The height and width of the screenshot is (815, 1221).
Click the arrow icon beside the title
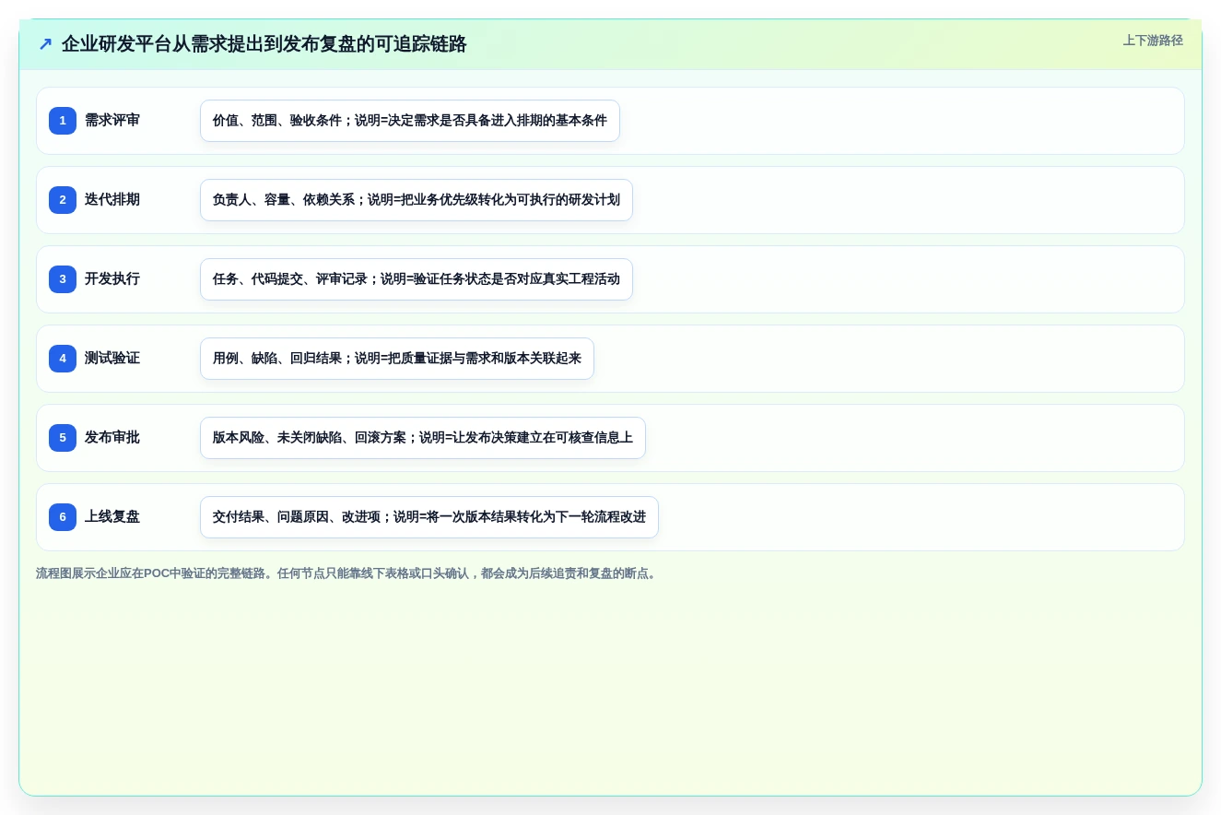[45, 43]
